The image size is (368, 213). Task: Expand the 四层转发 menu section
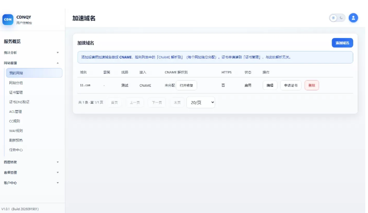click(x=31, y=162)
